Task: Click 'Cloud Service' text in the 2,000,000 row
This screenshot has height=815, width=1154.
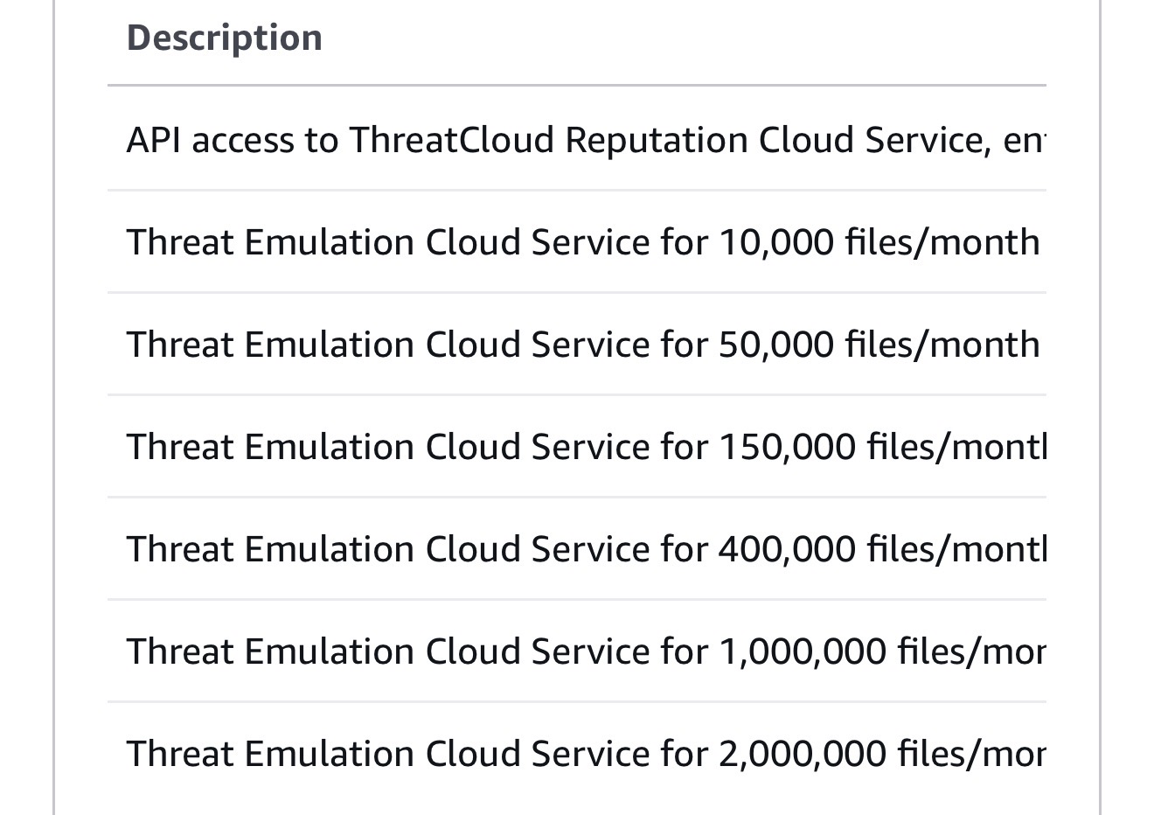Action: click(537, 754)
